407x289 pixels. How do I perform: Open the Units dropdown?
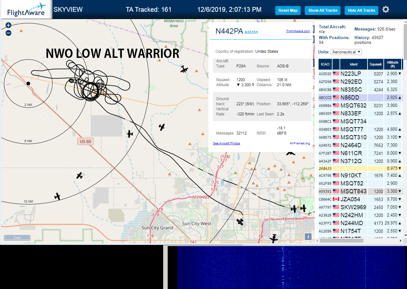click(346, 52)
